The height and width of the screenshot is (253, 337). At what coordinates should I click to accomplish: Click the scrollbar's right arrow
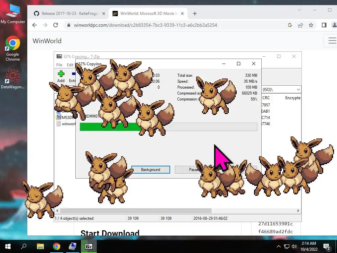click(x=298, y=211)
